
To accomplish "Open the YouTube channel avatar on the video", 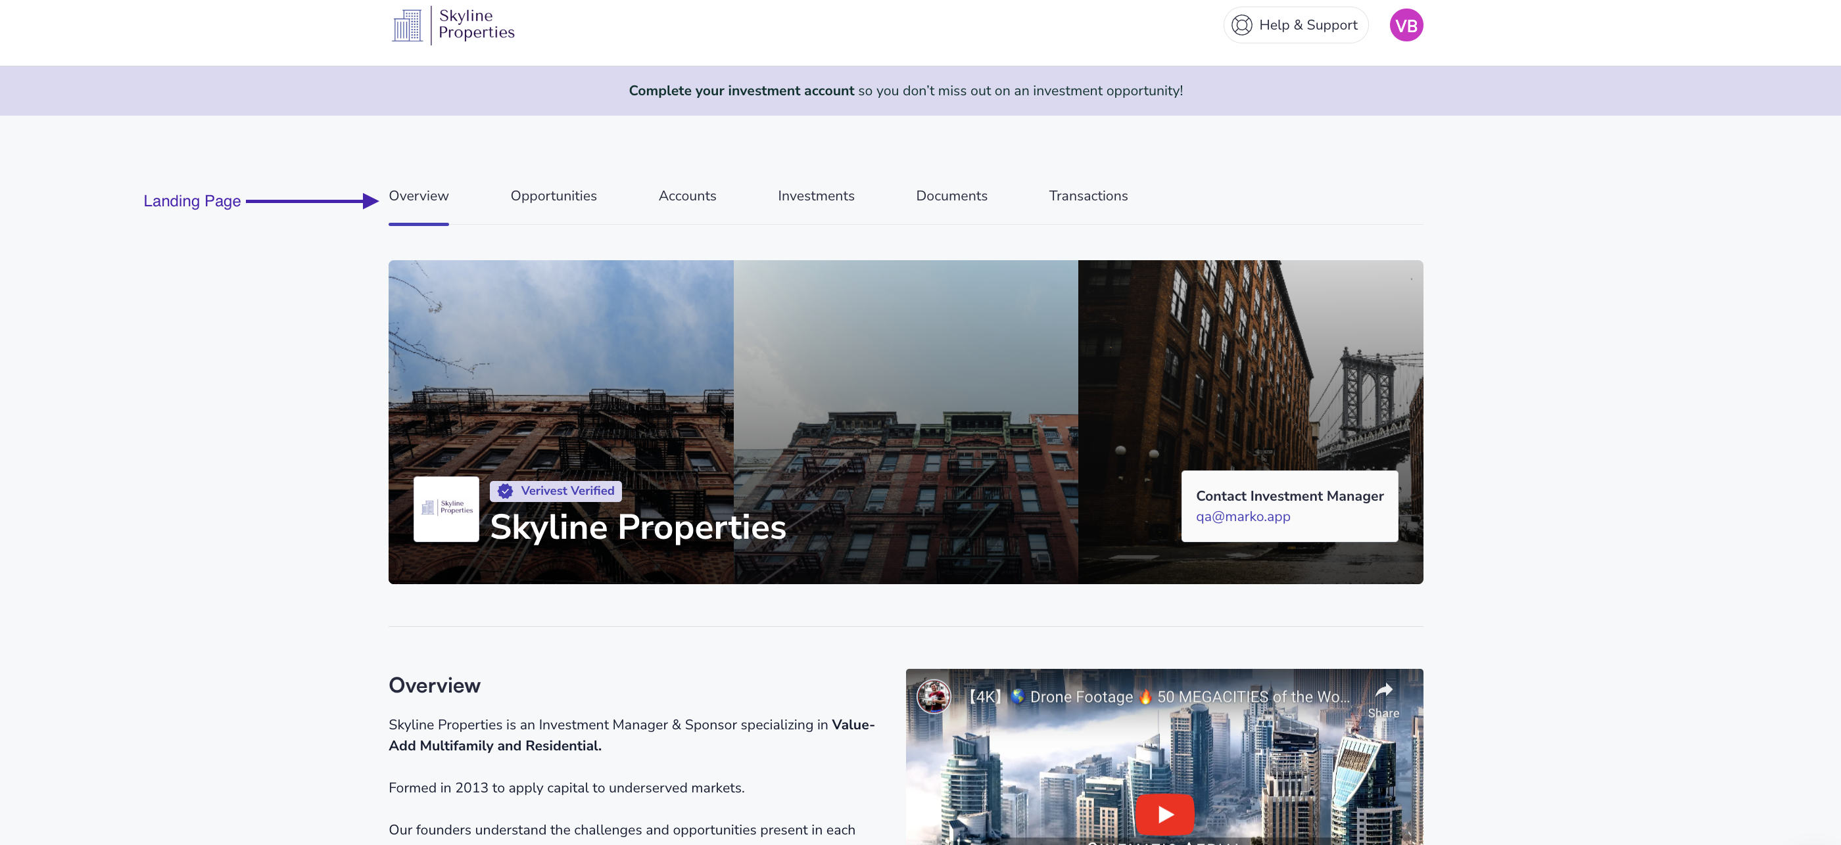I will (934, 697).
